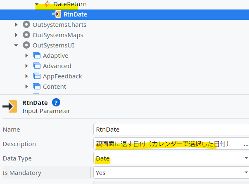Collapse the OutSystemsUI module
249x184 pixels.
16,45
